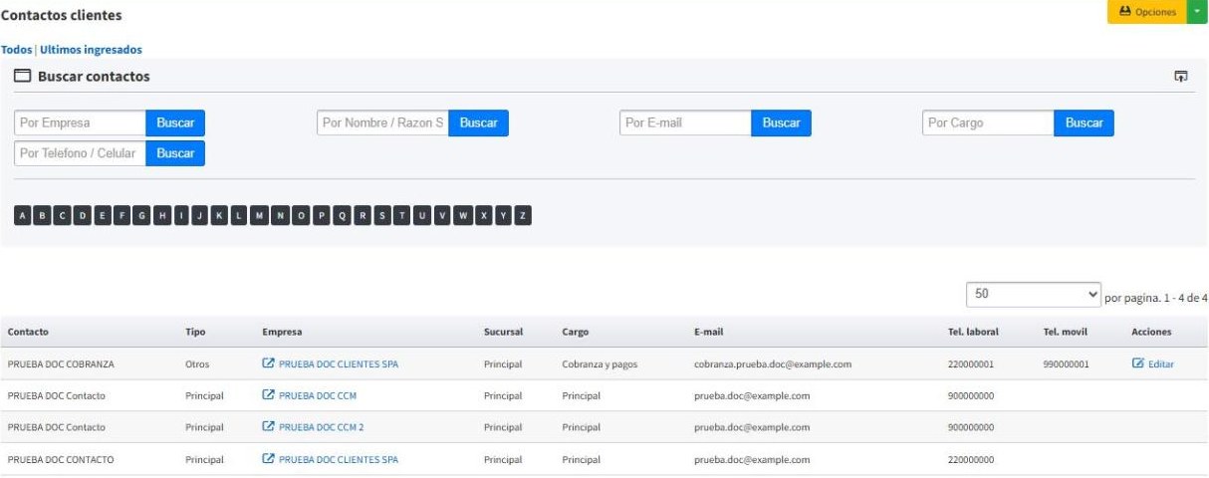Filter contacts by letter C
Screen dimensions: 1209x478
coord(63,215)
